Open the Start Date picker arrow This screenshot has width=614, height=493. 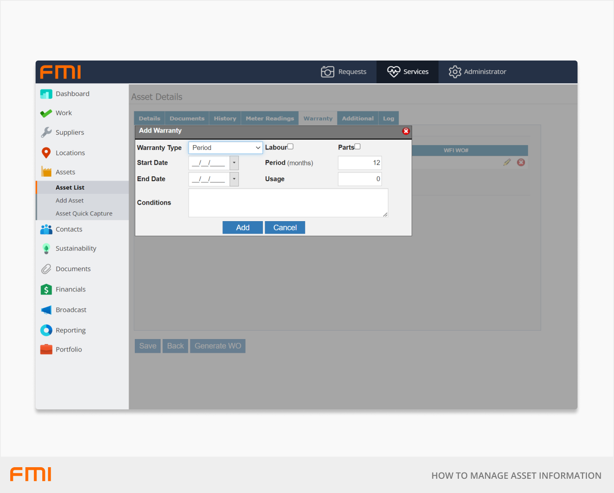click(x=234, y=163)
